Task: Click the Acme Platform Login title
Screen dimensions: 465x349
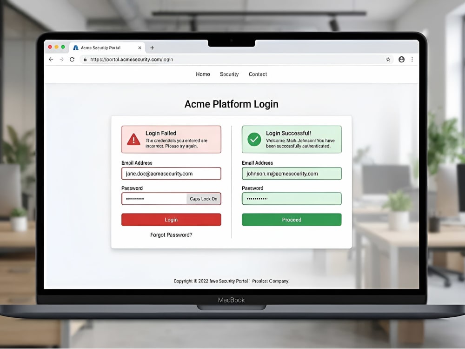Action: [x=231, y=104]
